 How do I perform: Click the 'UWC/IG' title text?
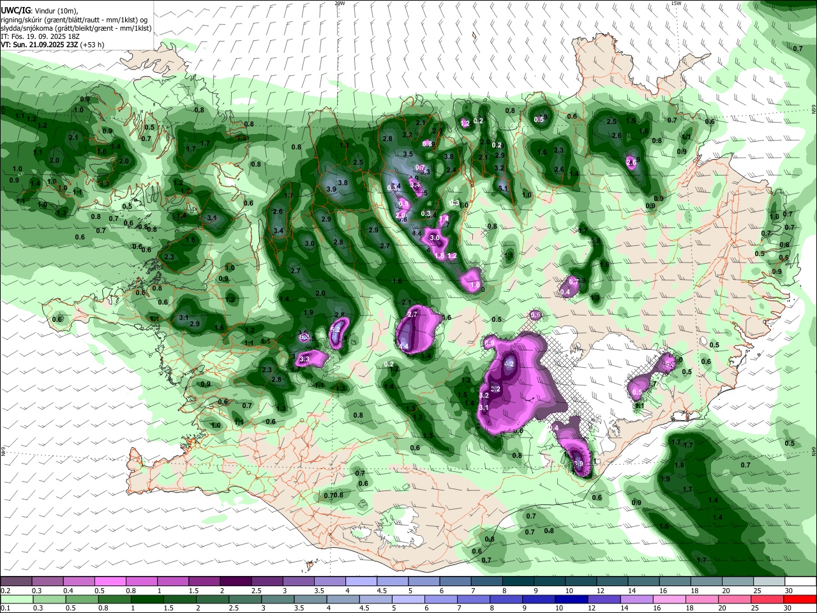pos(15,10)
